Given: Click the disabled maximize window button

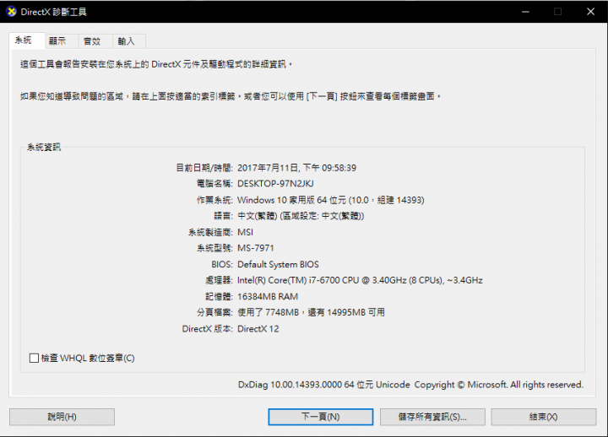Looking at the screenshot, I should tap(557, 12).
